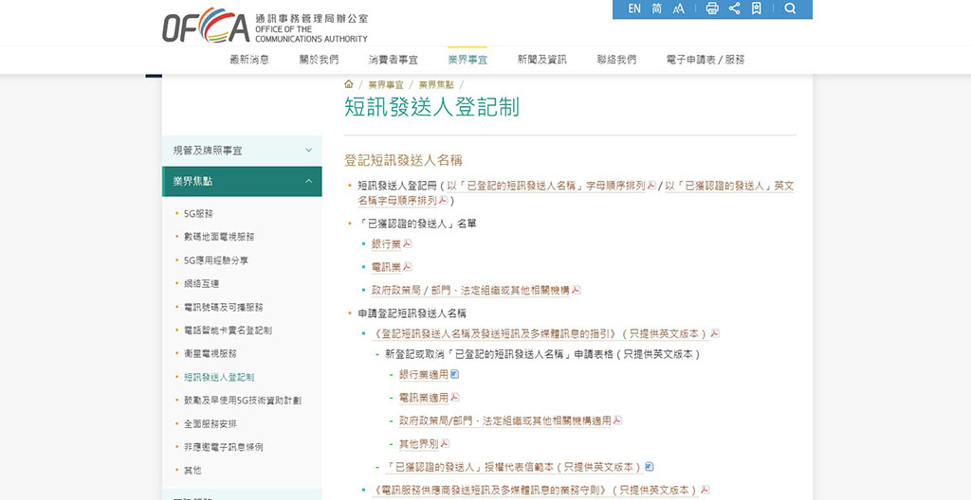
Task: Open site search magnifier icon
Action: [x=790, y=9]
